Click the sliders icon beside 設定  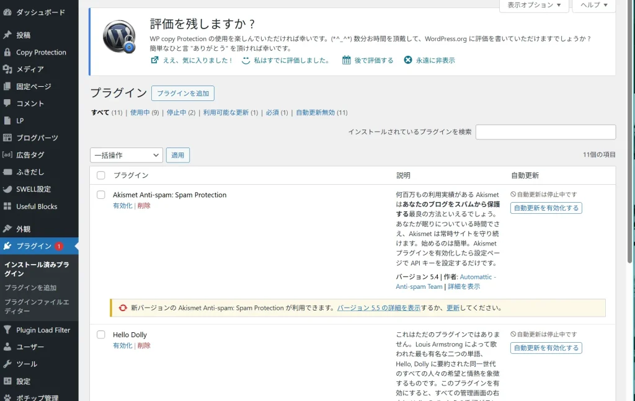(x=7, y=381)
